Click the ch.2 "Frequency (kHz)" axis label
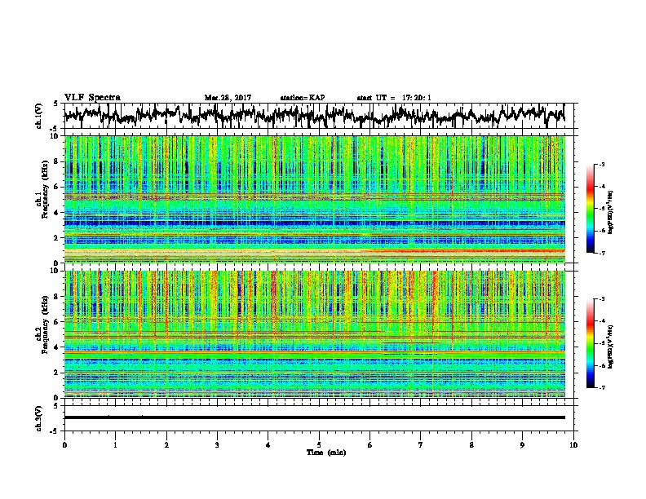646x499 pixels. [45, 324]
